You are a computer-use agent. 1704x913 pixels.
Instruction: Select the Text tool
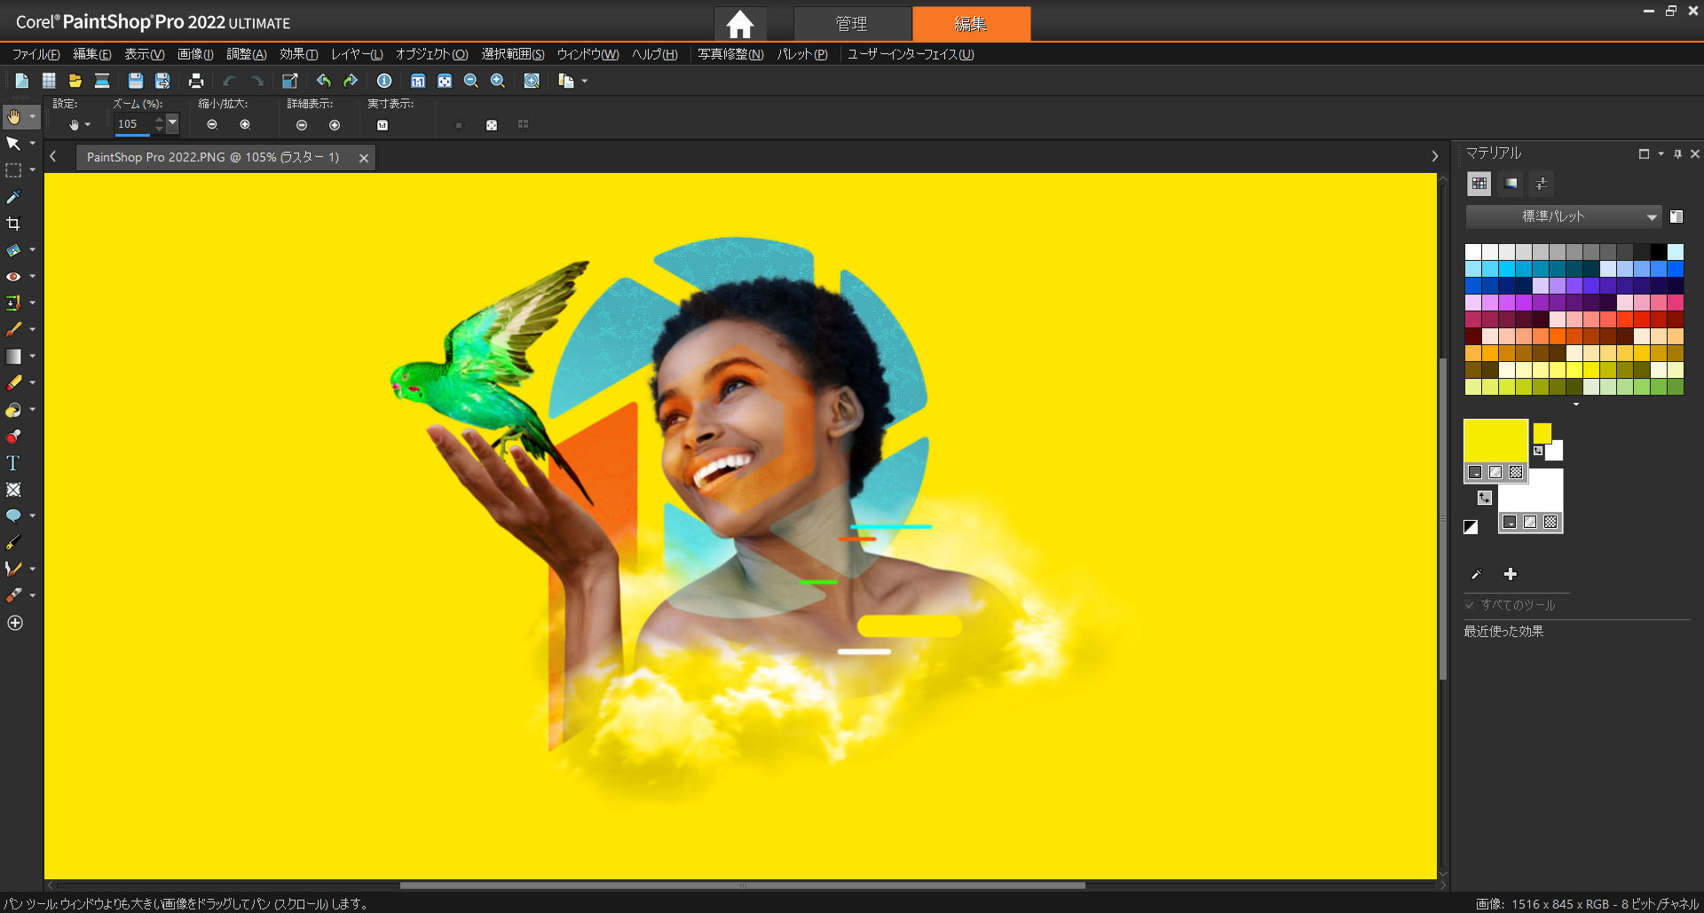[x=13, y=463]
